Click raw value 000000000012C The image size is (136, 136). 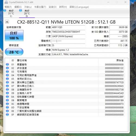point(114,68)
